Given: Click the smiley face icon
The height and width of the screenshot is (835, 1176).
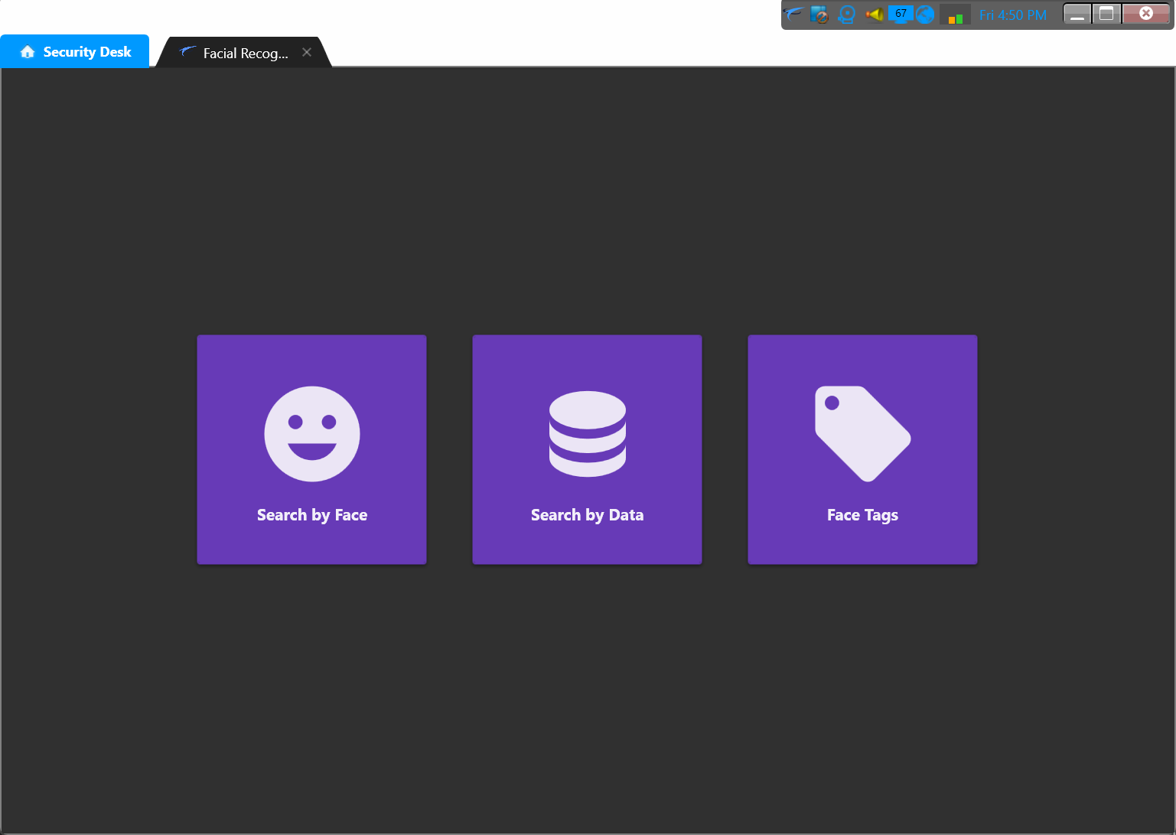Looking at the screenshot, I should coord(312,434).
